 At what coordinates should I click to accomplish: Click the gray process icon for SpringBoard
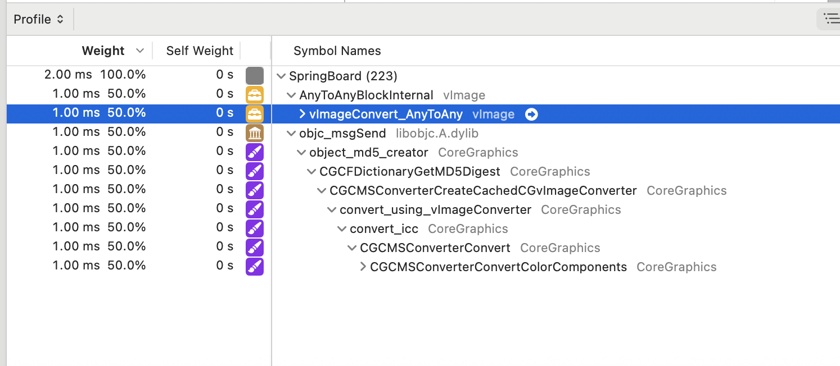click(x=255, y=76)
